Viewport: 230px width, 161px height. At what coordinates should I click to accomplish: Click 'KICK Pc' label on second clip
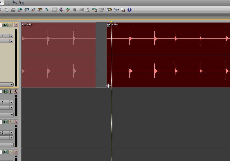112,25
